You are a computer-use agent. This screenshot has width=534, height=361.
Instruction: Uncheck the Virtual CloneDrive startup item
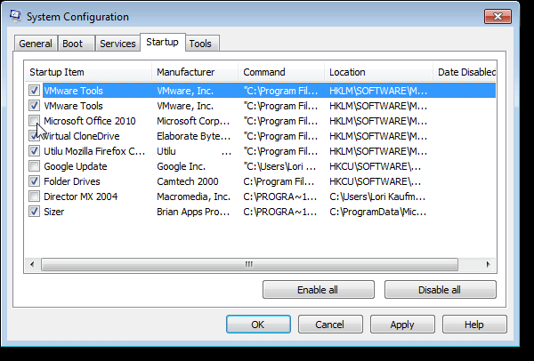click(x=34, y=136)
